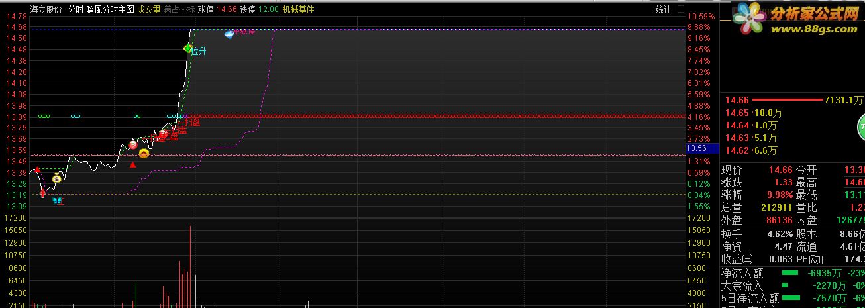
Task: Click the 量比 label
Action: point(806,208)
